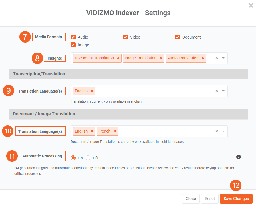Remove English from Transcription translation languages
The image size is (256, 208).
[92, 91]
